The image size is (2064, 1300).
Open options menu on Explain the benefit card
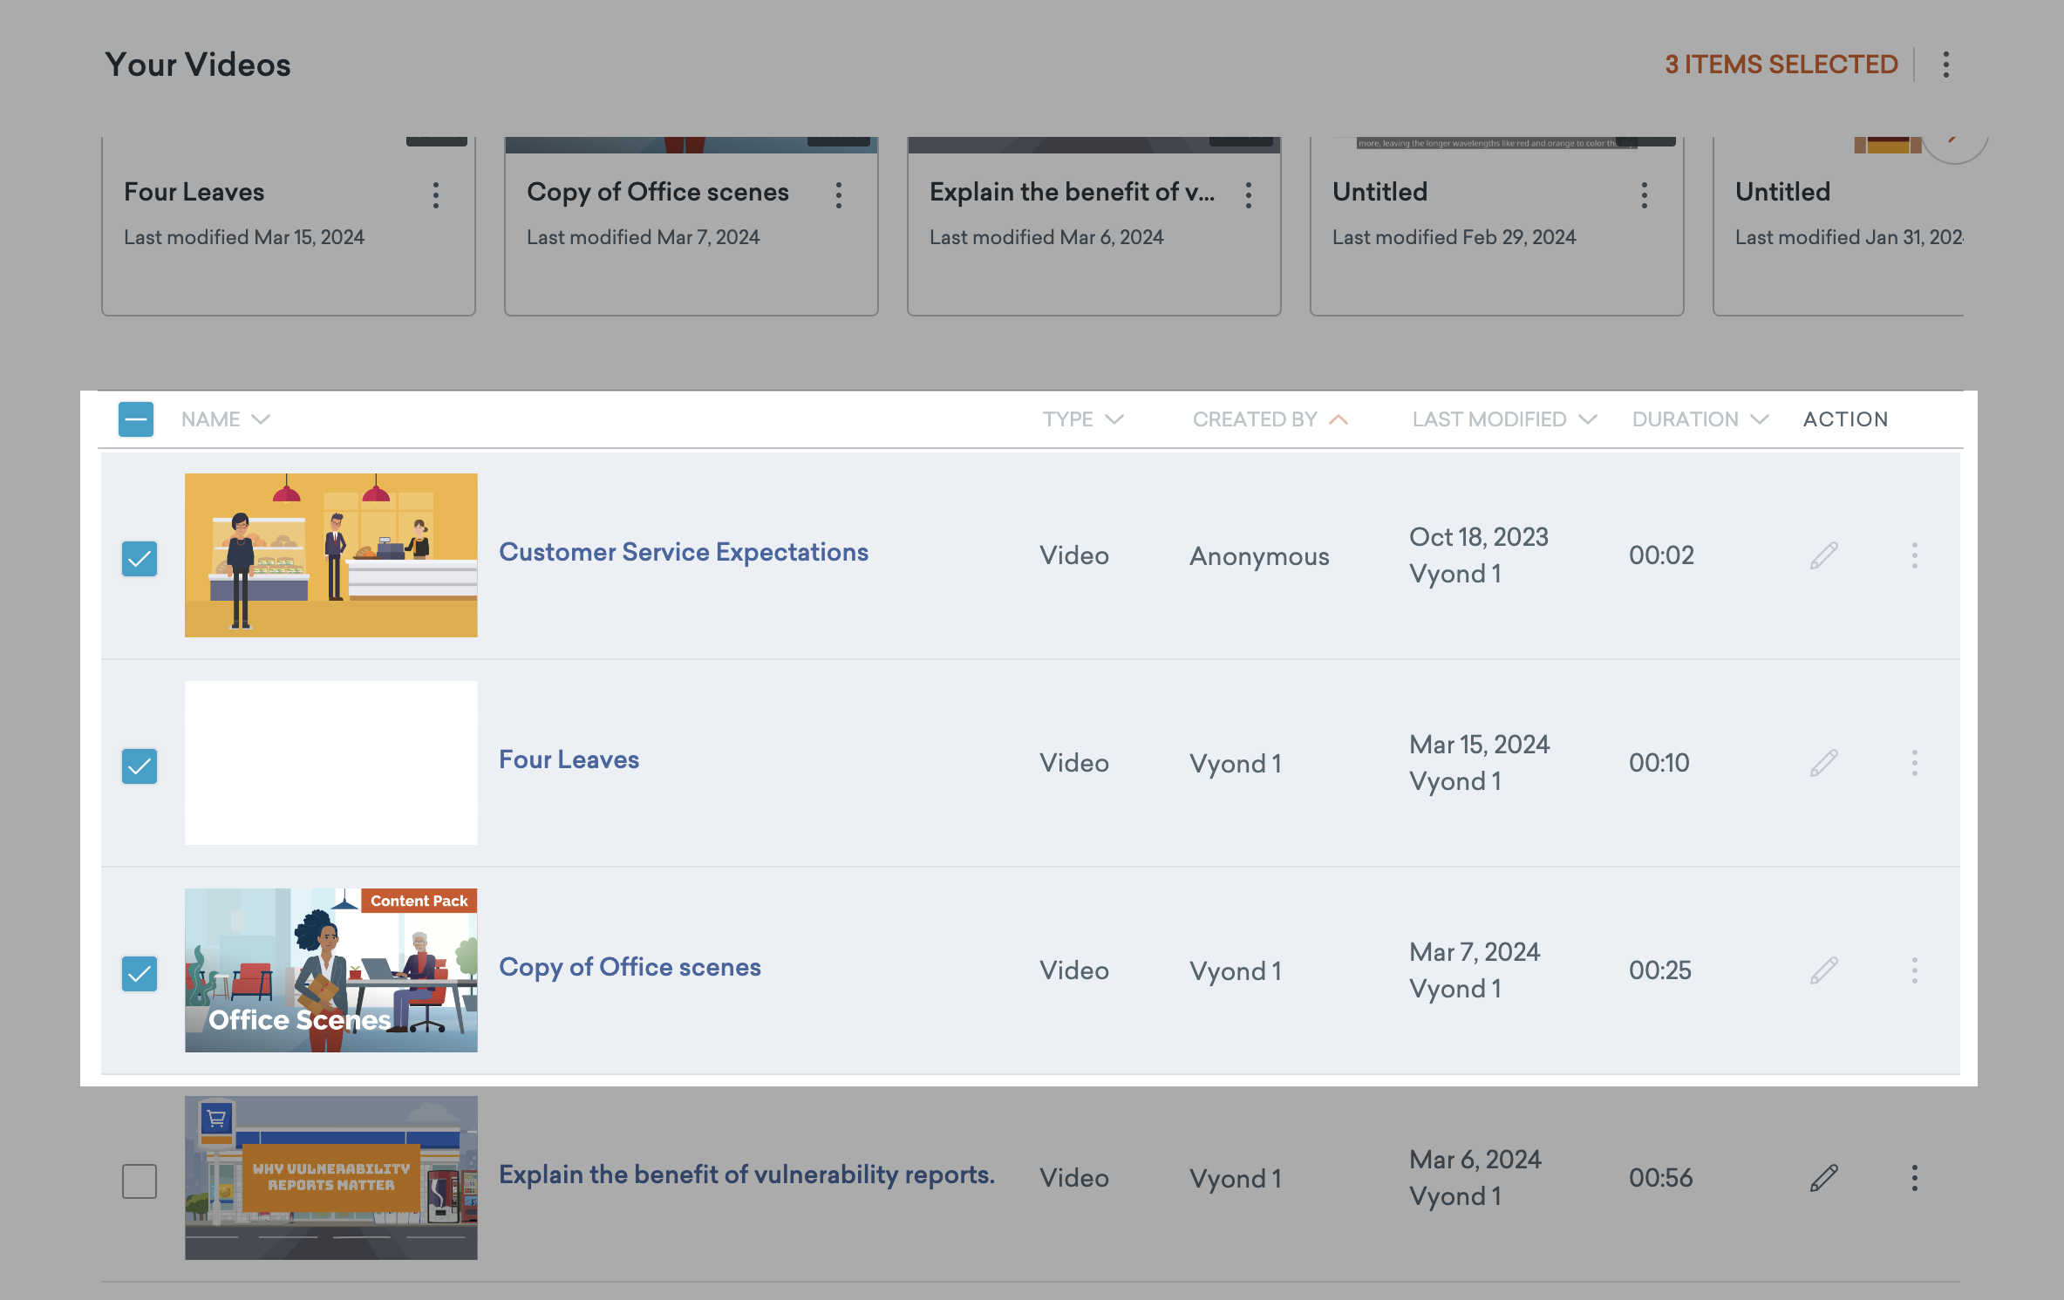click(1247, 194)
